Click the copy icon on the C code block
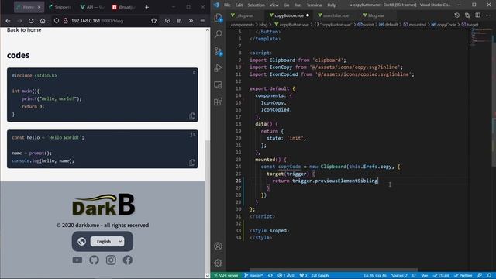The height and width of the screenshot is (279, 496). pyautogui.click(x=192, y=116)
